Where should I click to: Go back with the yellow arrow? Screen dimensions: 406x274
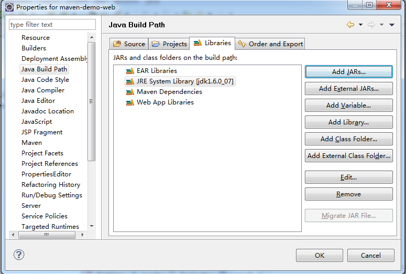coord(350,25)
